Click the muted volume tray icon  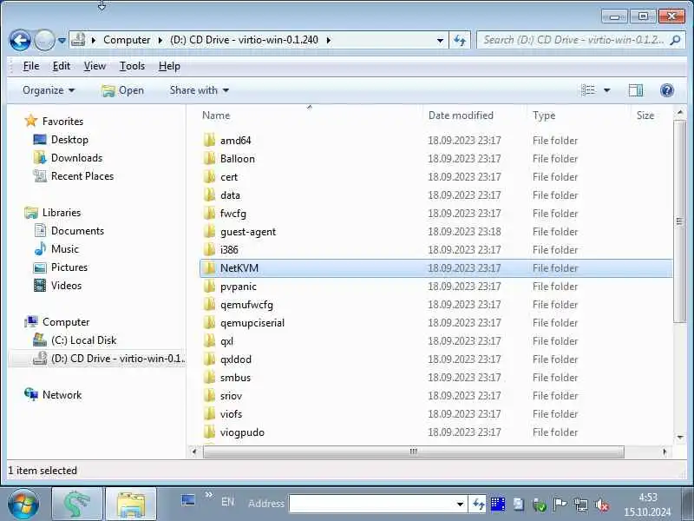pos(601,505)
